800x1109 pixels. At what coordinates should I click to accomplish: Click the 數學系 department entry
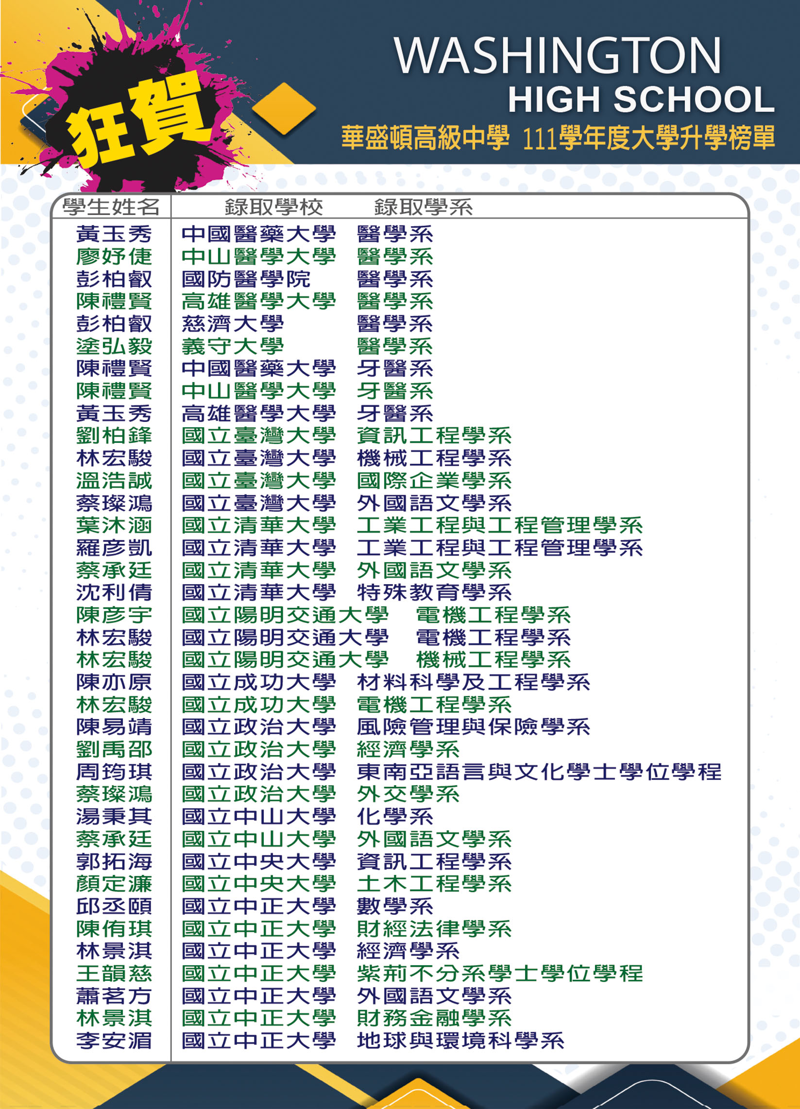click(x=395, y=907)
